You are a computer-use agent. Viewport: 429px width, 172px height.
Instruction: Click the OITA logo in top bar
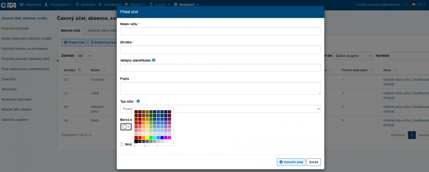[8, 5]
